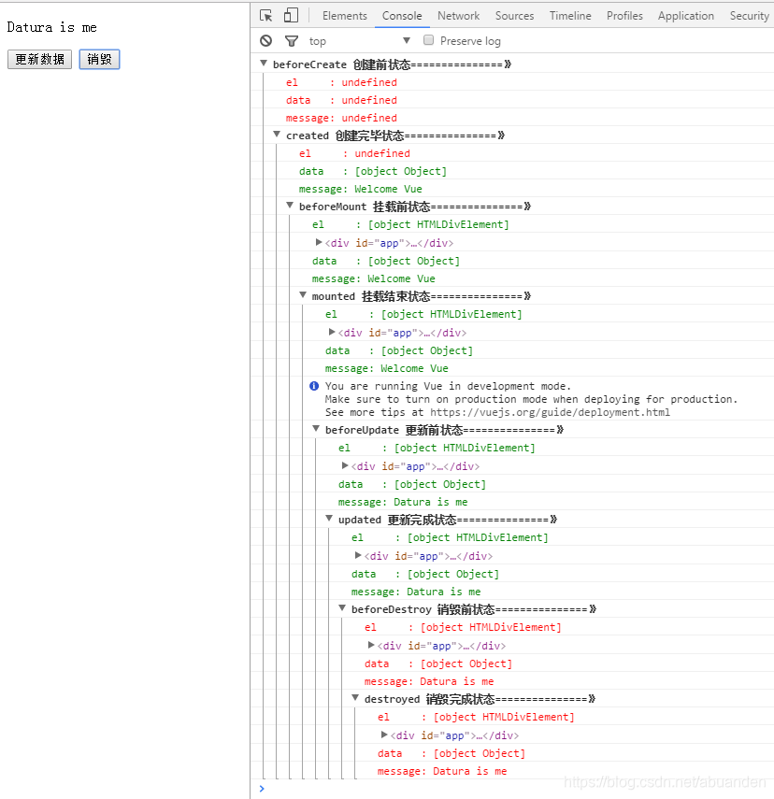The image size is (774, 799).
Task: Click 'data : [object Object]' under beforeDestroy
Action: coord(438,663)
